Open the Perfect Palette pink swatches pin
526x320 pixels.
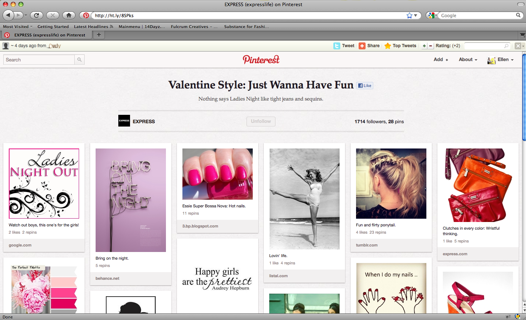click(x=44, y=289)
